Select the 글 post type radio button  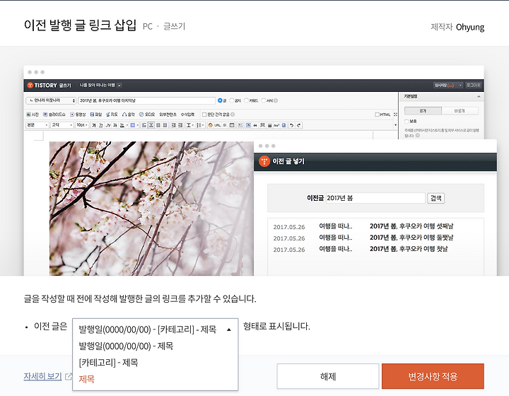220,100
